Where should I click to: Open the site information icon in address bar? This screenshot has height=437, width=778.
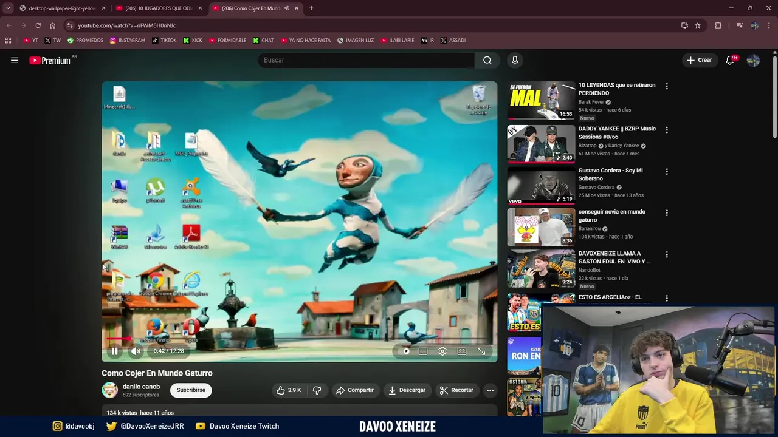[x=70, y=25]
